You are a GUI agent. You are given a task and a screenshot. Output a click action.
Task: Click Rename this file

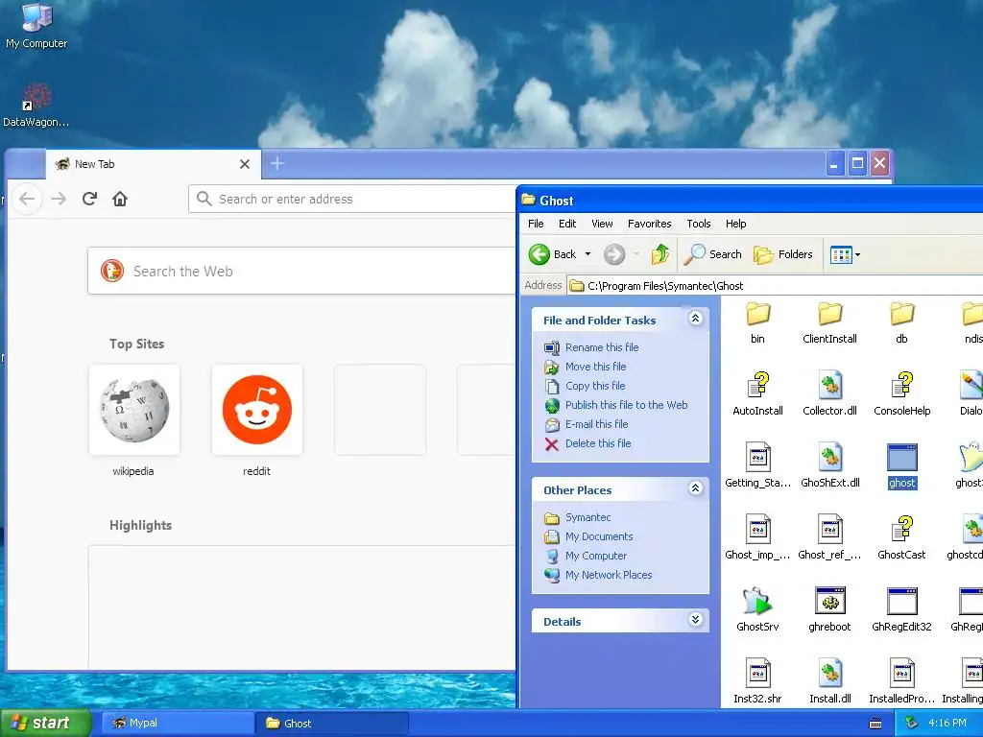click(x=602, y=347)
